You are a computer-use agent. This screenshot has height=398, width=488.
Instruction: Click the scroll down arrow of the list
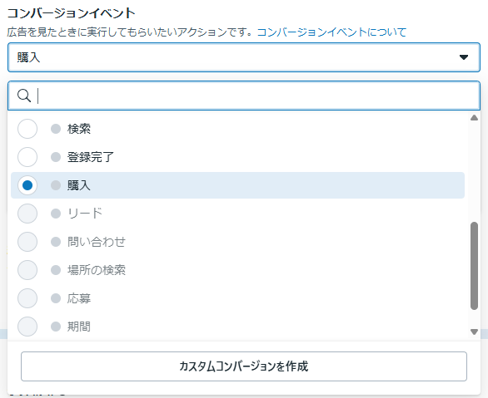tap(474, 332)
